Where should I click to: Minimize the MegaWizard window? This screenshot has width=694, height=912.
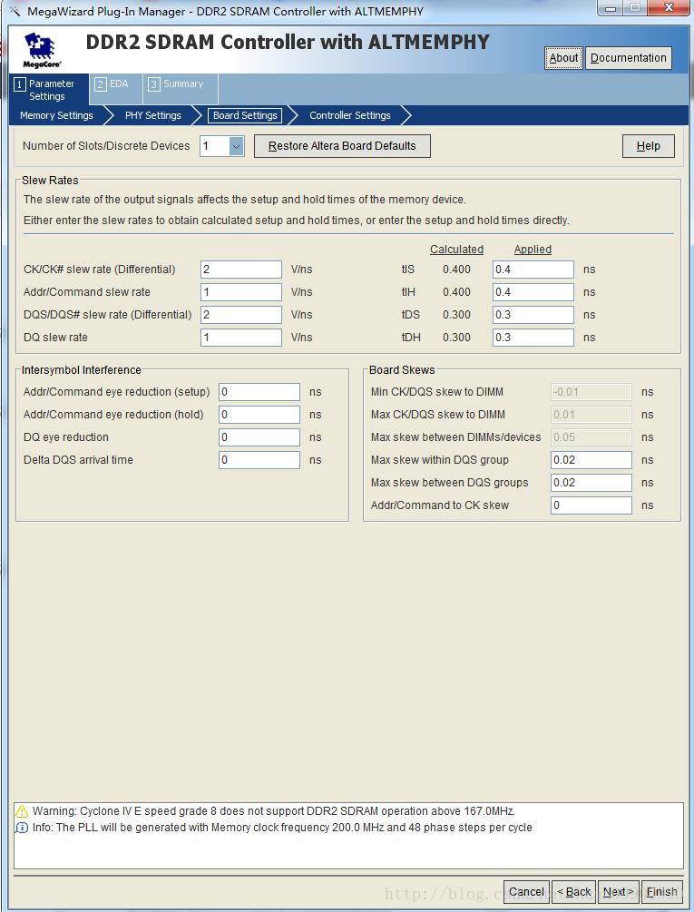611,8
